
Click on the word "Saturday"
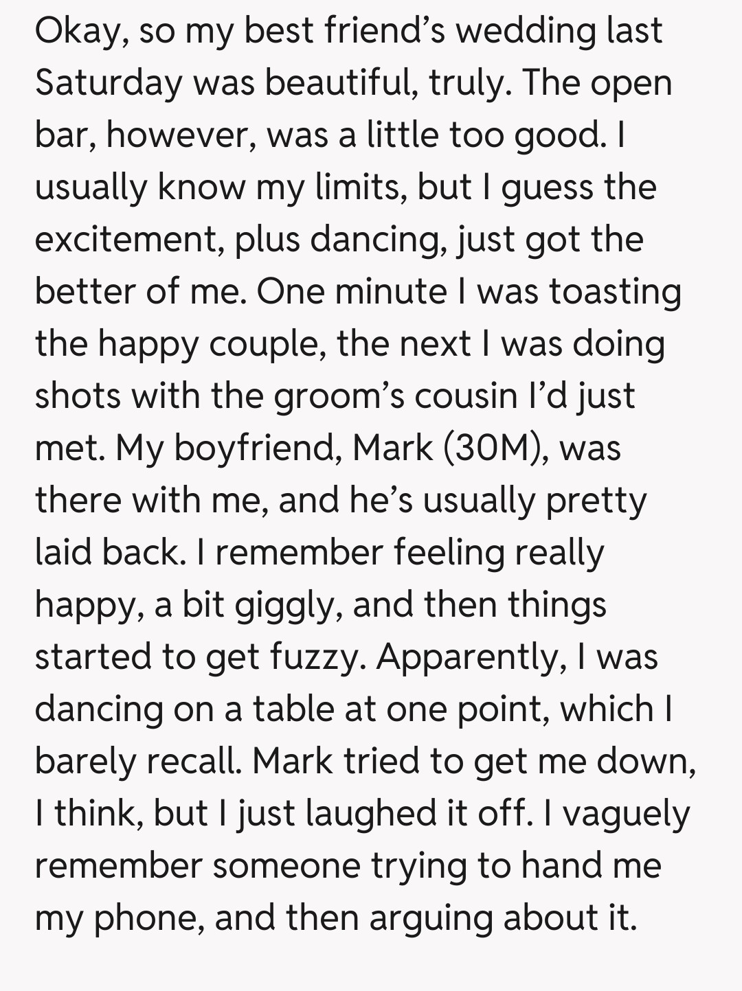109,84
